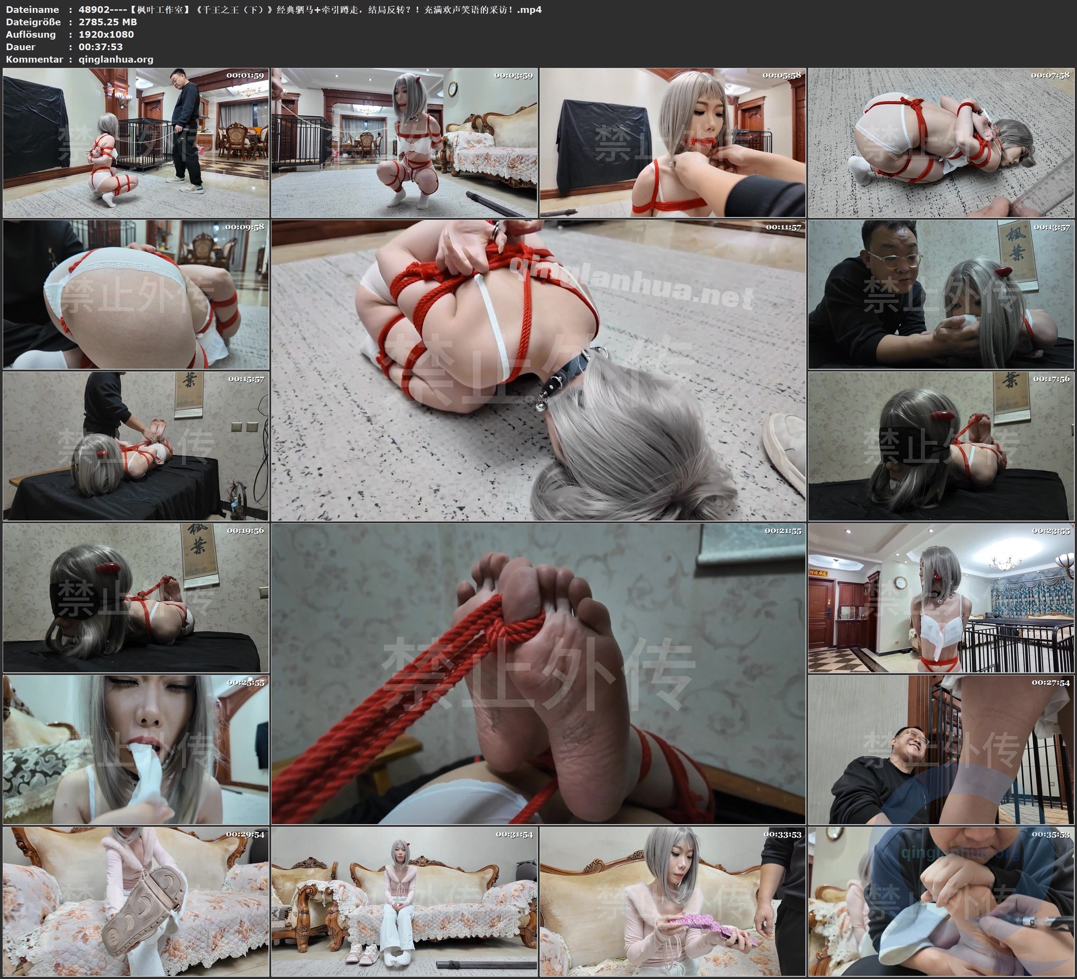Open the sofa frame marked 00:31:54
This screenshot has width=1077, height=979.
(x=404, y=901)
